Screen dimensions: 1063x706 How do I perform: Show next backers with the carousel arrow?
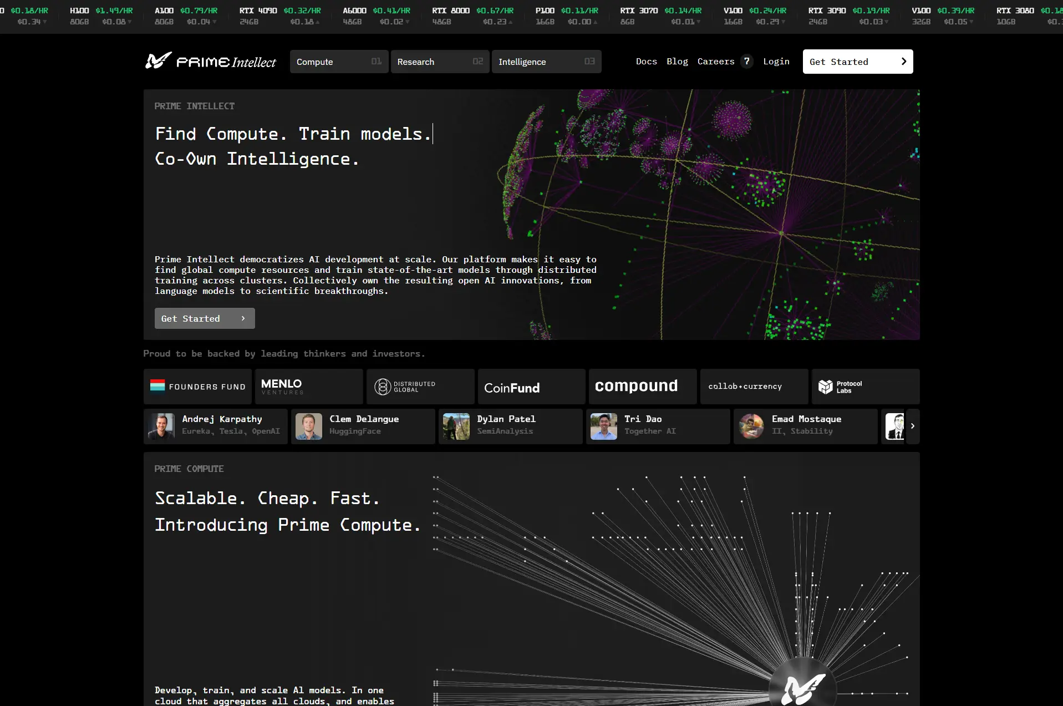913,426
